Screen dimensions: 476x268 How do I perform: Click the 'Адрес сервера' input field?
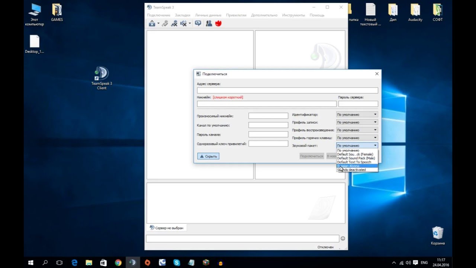[x=287, y=90]
